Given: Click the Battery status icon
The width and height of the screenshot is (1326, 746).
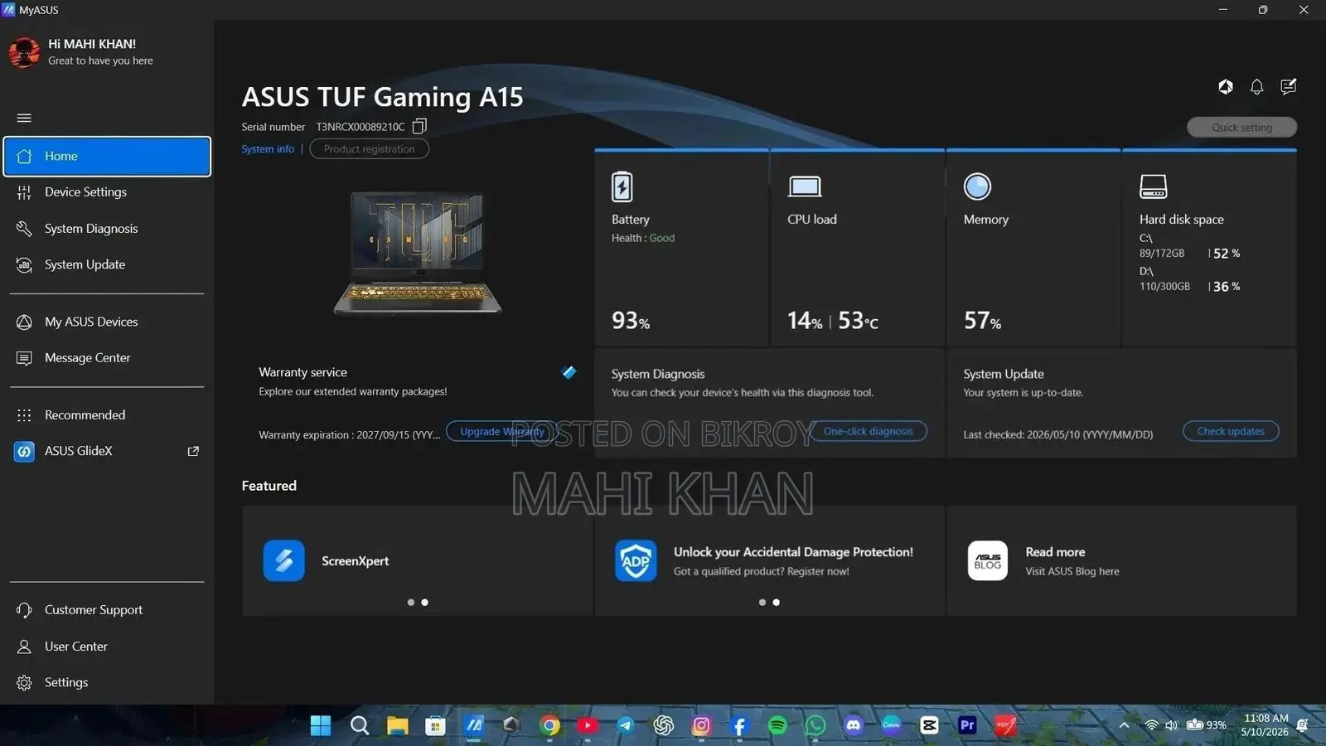Looking at the screenshot, I should (x=622, y=186).
